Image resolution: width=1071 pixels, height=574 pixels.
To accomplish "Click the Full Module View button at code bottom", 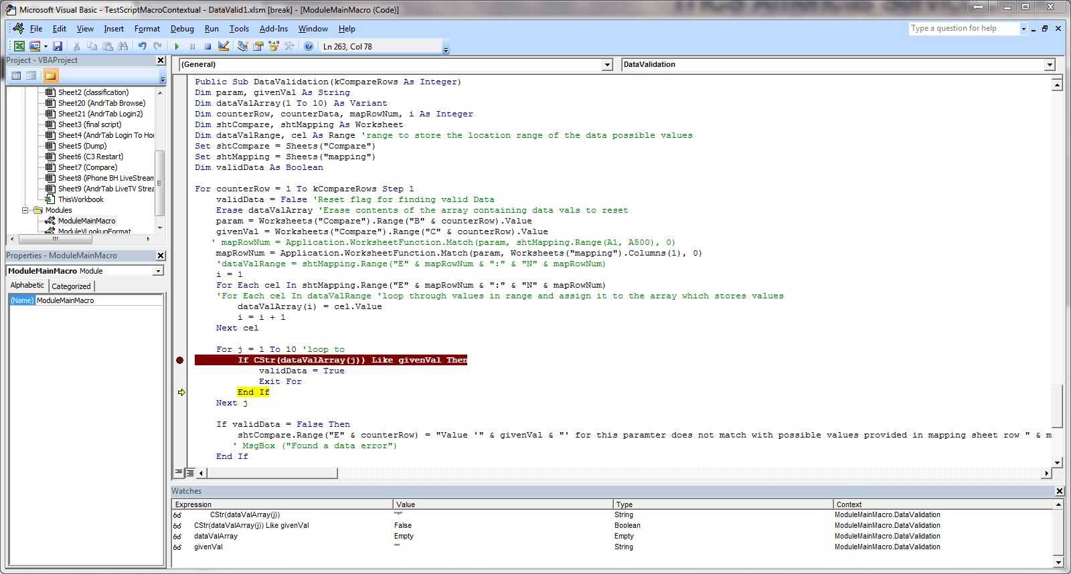I will 189,473.
